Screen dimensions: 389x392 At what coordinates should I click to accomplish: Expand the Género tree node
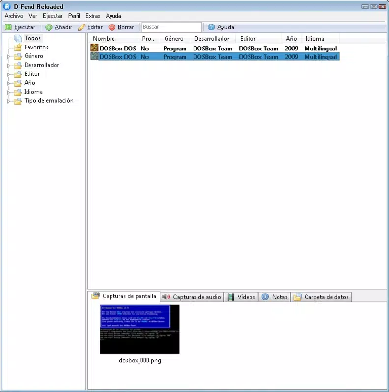[8, 57]
